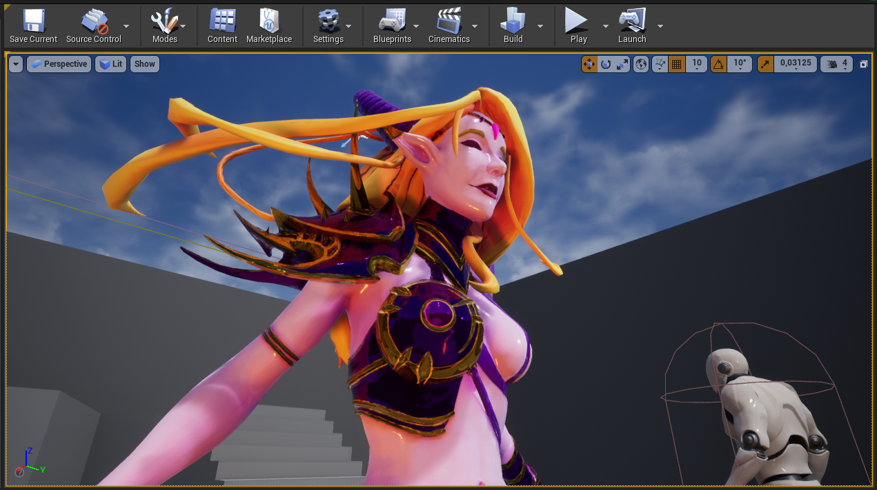877x490 pixels.
Task: Open rotation snap 10° dropdown
Action: (x=740, y=64)
